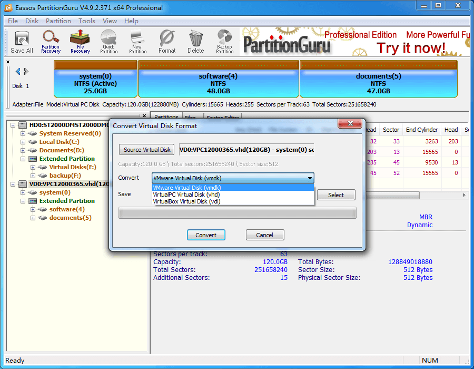The width and height of the screenshot is (474, 369).
Task: Close the disk map panel
Action: tap(8, 62)
